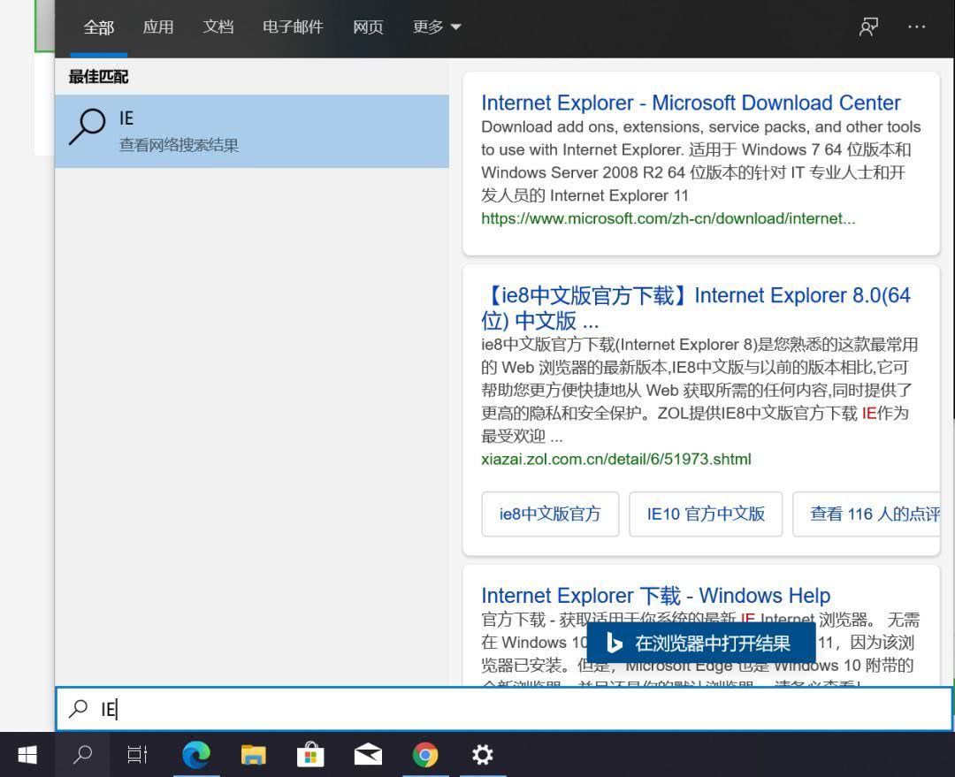The width and height of the screenshot is (955, 777).
Task: Click 在浏览器中打开结果 Bing button
Action: [x=701, y=643]
